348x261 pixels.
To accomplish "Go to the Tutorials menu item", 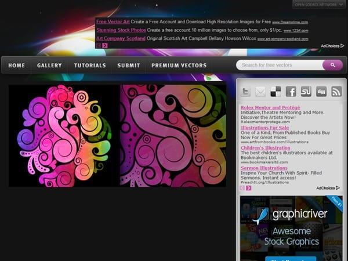I will 90,66.
